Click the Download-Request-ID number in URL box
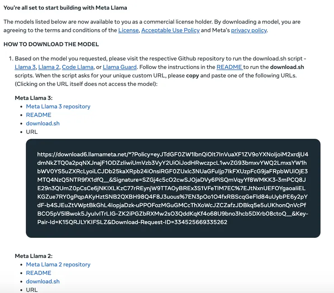Image resolution: width=334 pixels, height=293 pixels. 201,222
